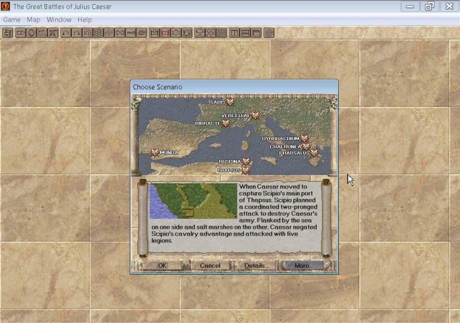Click the red highlighted toolbar button
The image size is (460, 323).
pos(165,33)
